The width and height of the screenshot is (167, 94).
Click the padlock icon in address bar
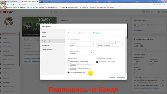[x=14, y=5]
